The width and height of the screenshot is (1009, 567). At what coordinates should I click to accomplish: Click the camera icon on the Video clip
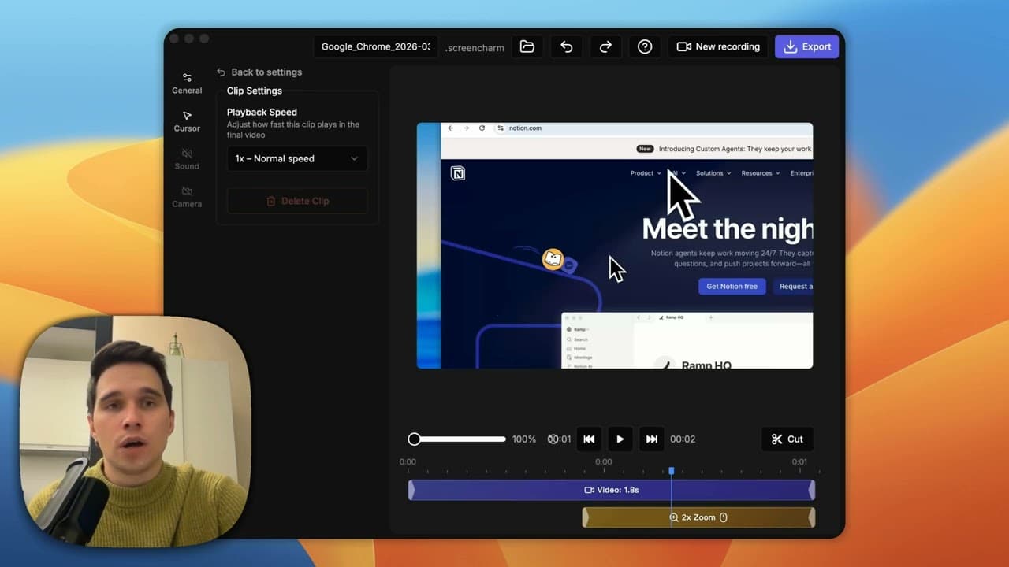click(589, 490)
